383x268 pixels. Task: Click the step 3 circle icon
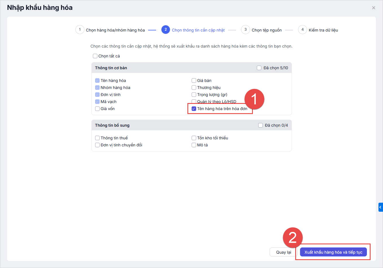click(246, 30)
